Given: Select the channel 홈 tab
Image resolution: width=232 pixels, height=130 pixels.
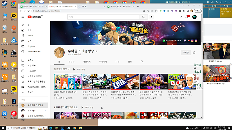Looking at the screenshot, I should point(59,62).
